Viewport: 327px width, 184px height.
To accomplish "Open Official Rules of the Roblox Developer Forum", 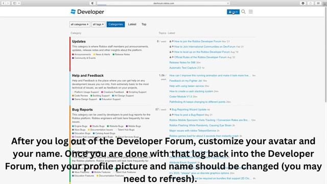I will point(200,57).
